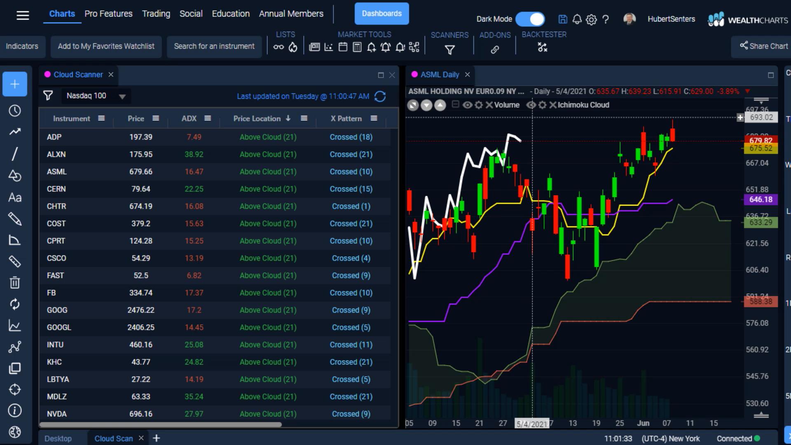The height and width of the screenshot is (445, 791).
Task: Open the Scanners funnel icon
Action: 450,50
